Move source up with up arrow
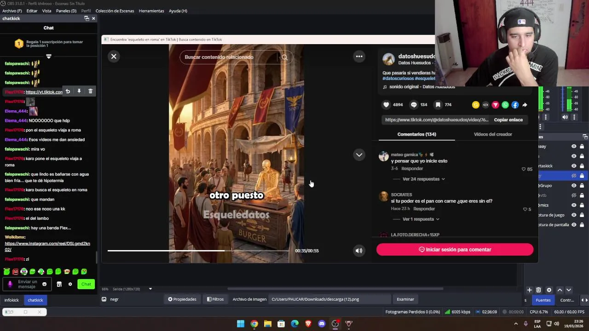This screenshot has height=331, width=589. click(560, 290)
